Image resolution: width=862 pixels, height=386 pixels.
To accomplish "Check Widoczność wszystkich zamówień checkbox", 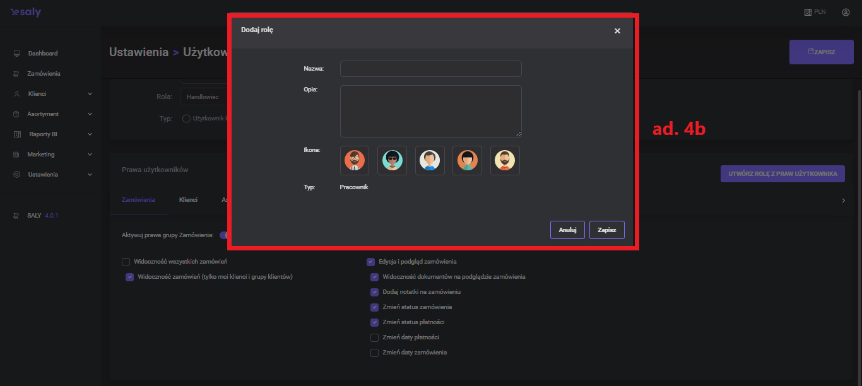I will click(126, 262).
